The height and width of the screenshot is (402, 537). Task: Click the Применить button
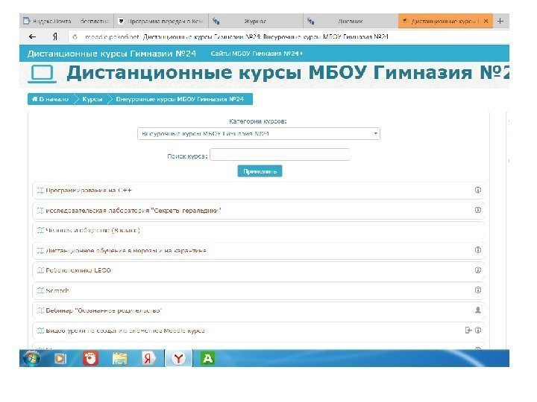coord(260,171)
